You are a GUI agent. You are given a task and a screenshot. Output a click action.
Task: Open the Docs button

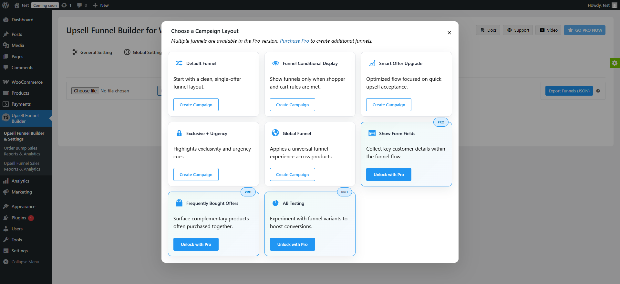[488, 30]
